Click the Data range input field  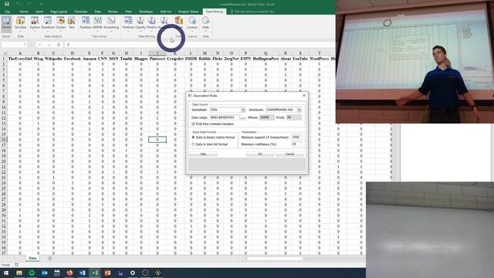[225, 117]
